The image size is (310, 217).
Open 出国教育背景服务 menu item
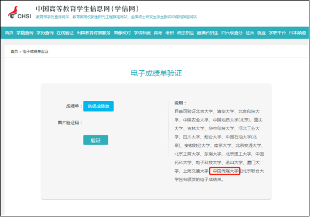pos(93,33)
